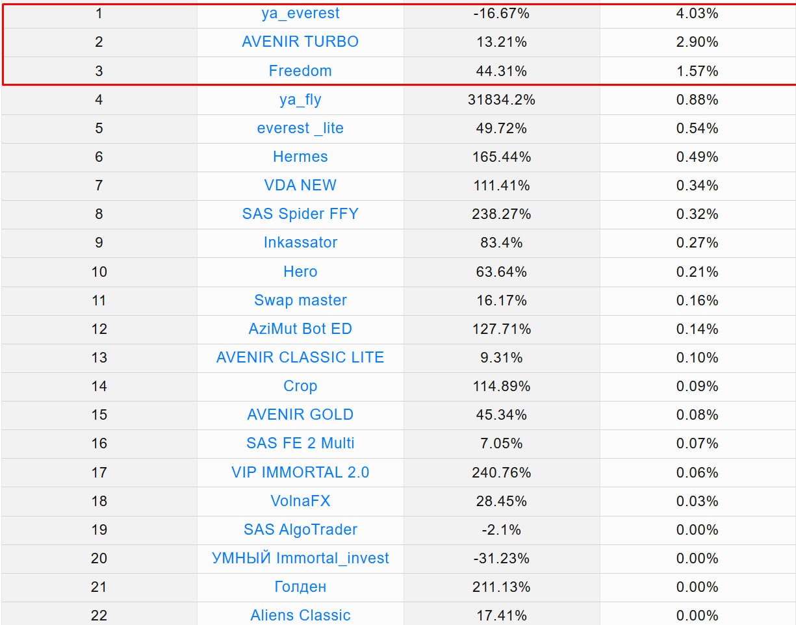
Task: Select the ya_fly link
Action: point(300,99)
